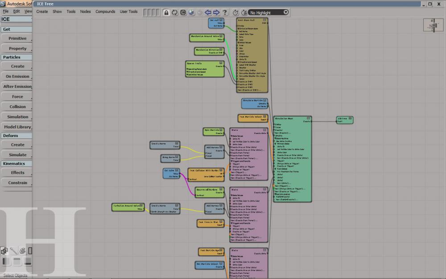Open the ICE toolbar selector dropdown
This screenshot has height=279, width=446.
pyautogui.click(x=16, y=19)
